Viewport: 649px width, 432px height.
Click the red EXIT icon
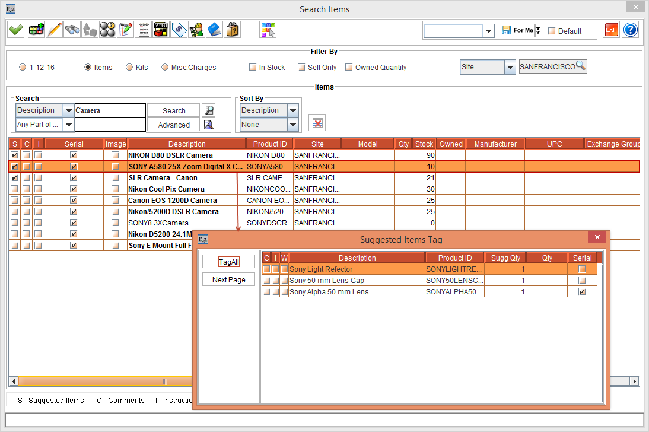click(611, 30)
